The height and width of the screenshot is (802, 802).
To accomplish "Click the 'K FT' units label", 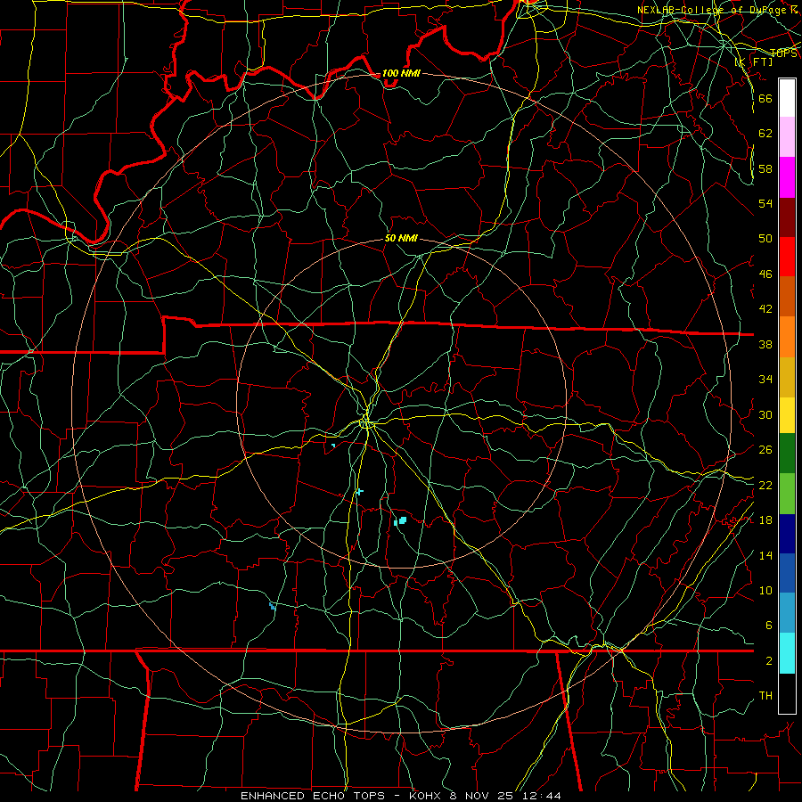I will click(754, 61).
